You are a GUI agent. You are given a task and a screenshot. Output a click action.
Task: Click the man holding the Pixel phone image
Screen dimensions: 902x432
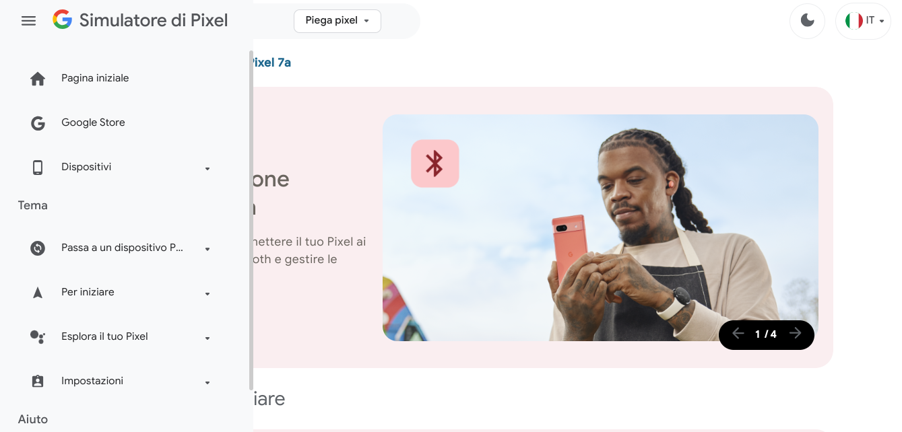600,227
